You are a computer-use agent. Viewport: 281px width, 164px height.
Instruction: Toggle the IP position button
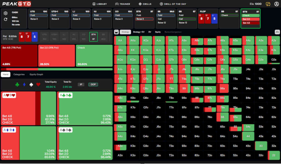81,85
